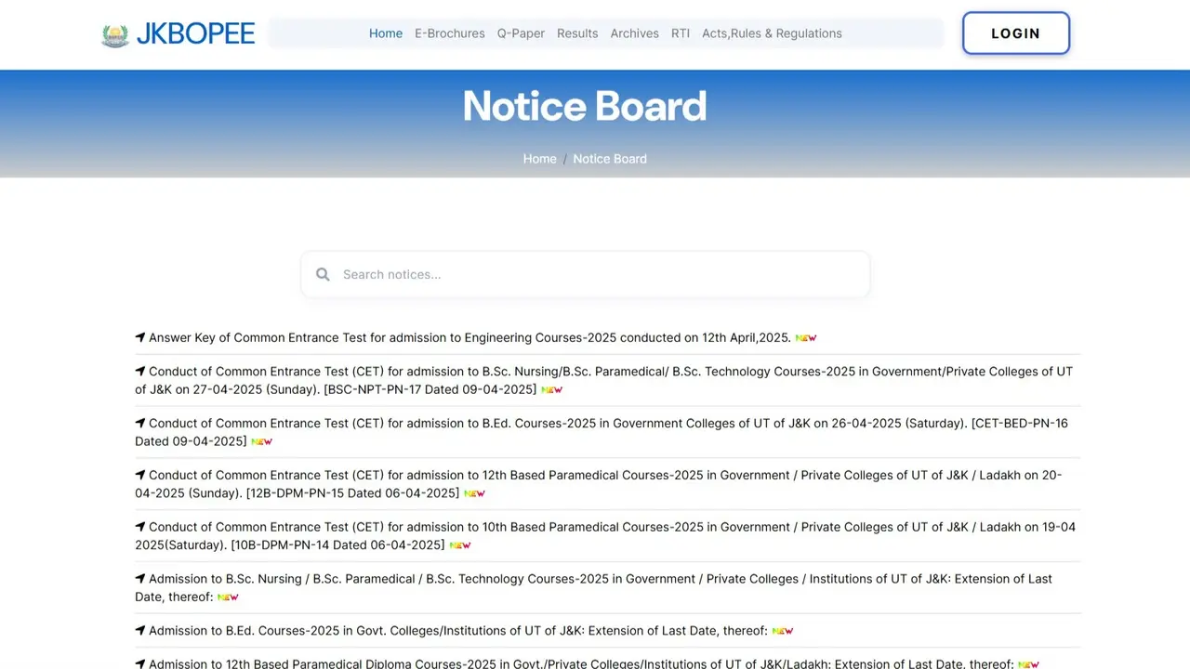
Task: Open Acts,Rules & Regulations page
Action: tap(772, 33)
